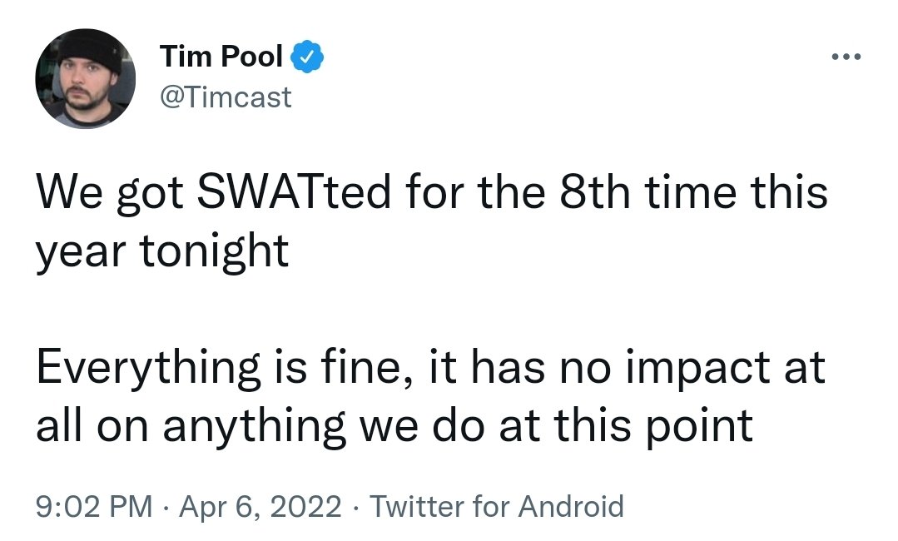Viewport: 898px width, 541px height.
Task: Click the word Everything in second paragraph
Action: (148, 368)
